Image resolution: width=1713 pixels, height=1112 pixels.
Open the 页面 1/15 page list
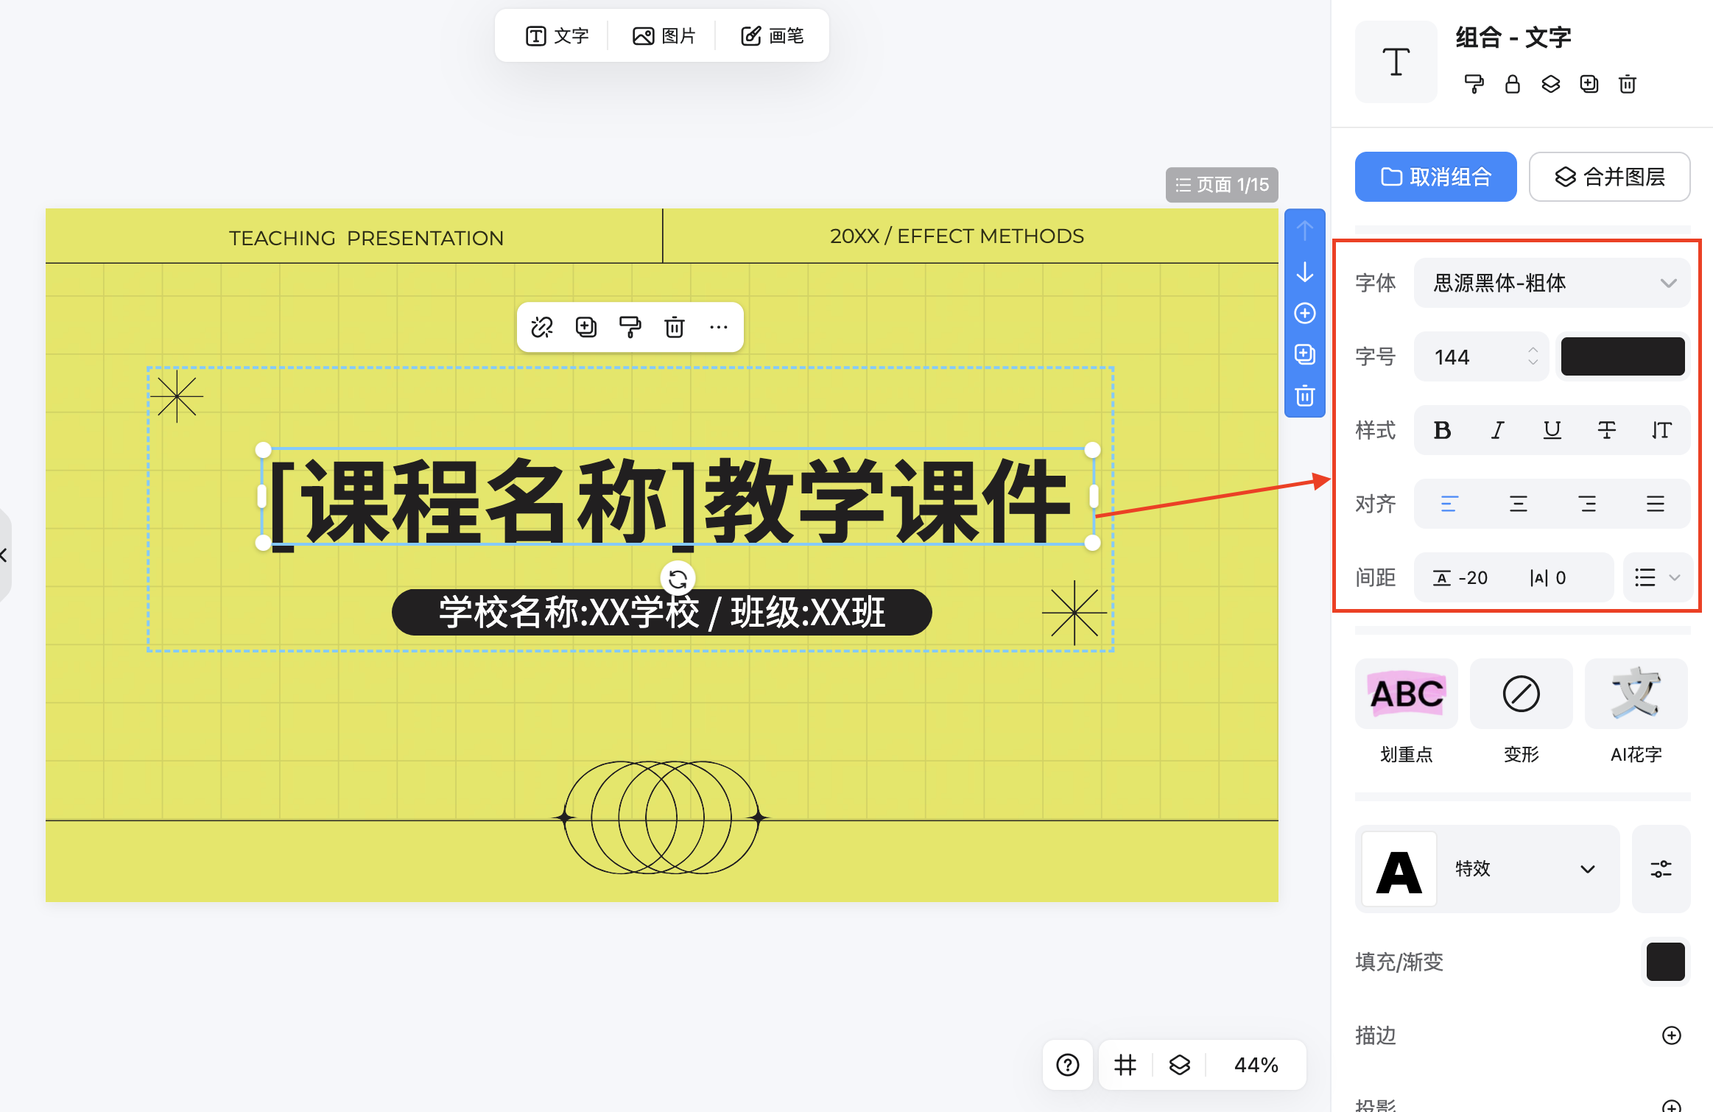coord(1221,184)
